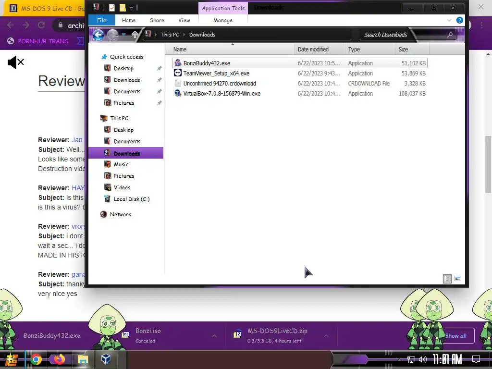The image size is (492, 369).
Task: Open the Home ribbon tab
Action: point(129,20)
